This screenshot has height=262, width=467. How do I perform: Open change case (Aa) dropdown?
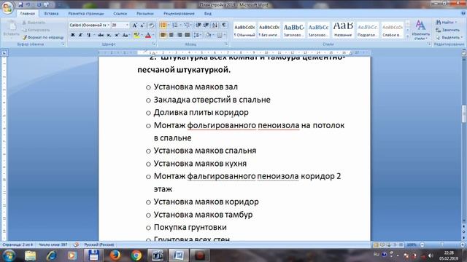coord(126,35)
